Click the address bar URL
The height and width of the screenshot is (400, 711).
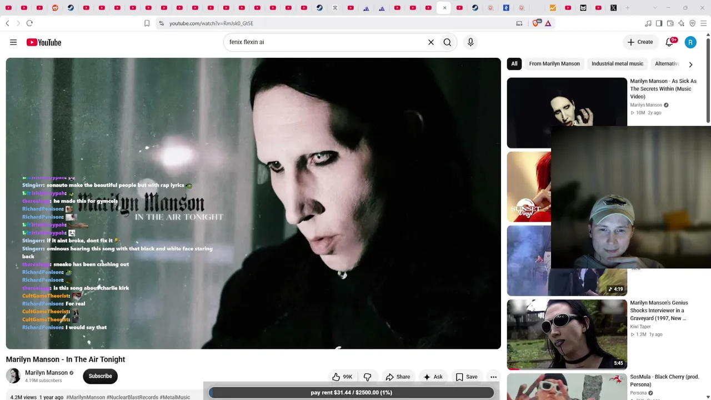(211, 23)
